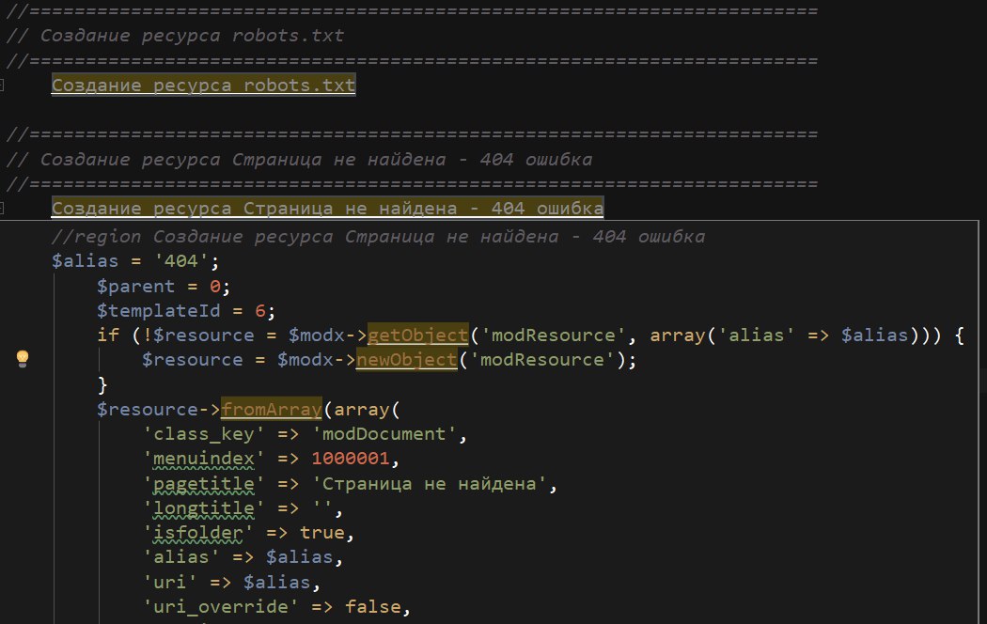The image size is (987, 624).
Task: Click the 'isfolder' array key
Action: pos(197,533)
